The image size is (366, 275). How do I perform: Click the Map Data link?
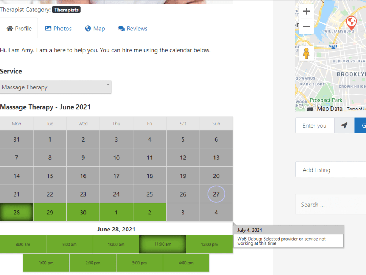[330, 109]
